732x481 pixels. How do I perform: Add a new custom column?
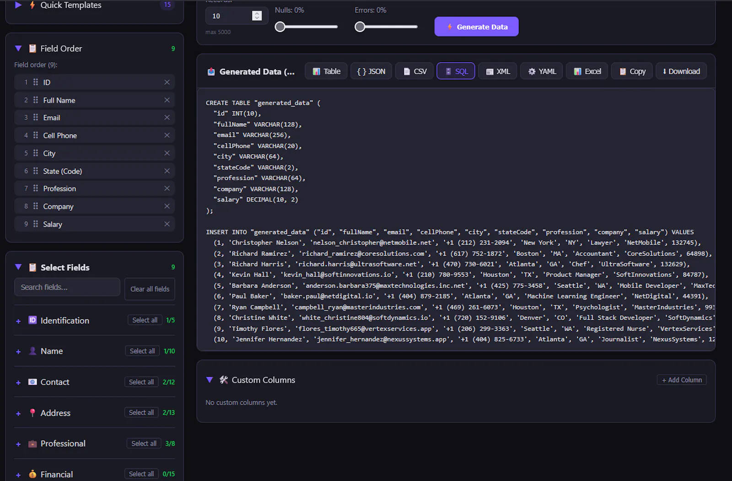pyautogui.click(x=682, y=380)
